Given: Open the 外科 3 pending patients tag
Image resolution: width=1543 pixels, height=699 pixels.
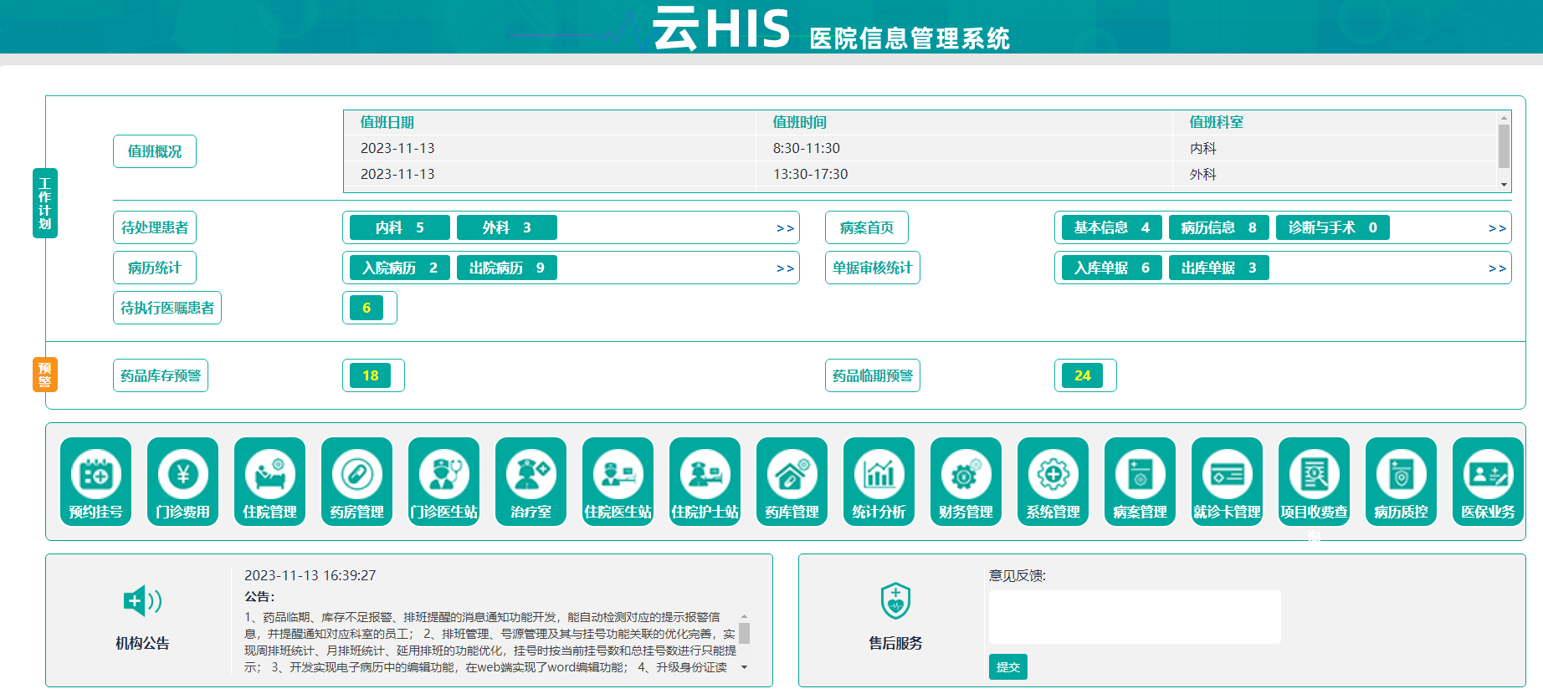Looking at the screenshot, I should point(507,227).
